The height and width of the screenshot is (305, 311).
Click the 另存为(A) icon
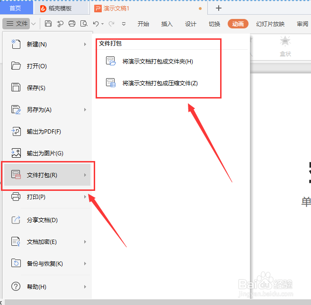(x=16, y=109)
